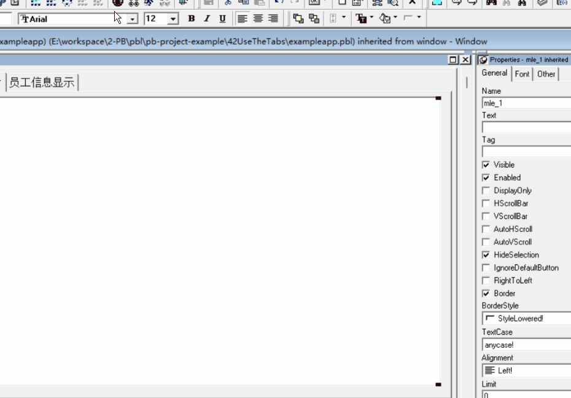The height and width of the screenshot is (398, 571).
Task: Turn on HScrollBar
Action: click(x=486, y=204)
